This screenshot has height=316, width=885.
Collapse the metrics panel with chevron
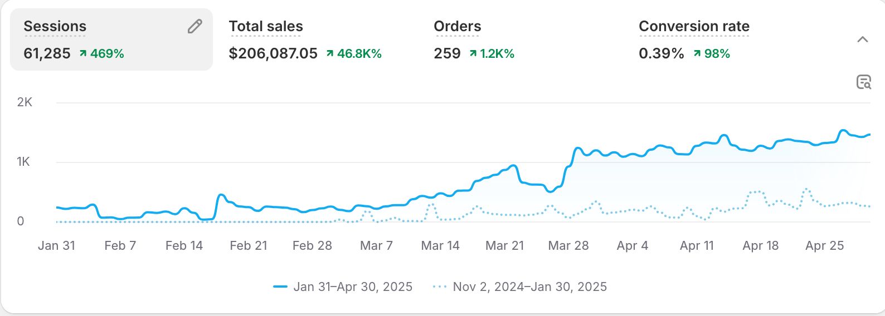862,39
